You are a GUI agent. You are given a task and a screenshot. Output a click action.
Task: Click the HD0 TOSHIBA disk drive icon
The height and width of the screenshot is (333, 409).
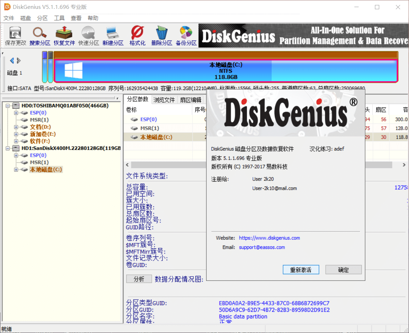point(16,106)
